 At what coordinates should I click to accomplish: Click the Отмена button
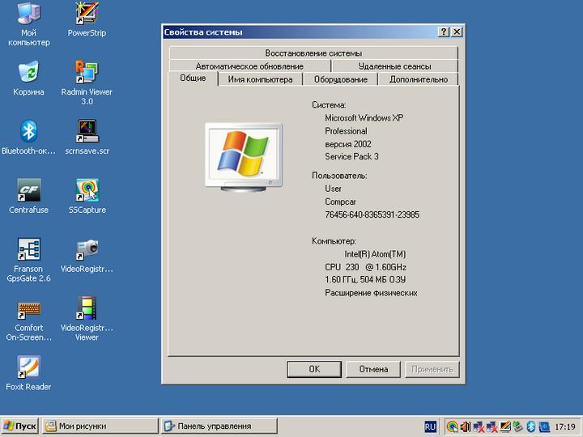(368, 369)
